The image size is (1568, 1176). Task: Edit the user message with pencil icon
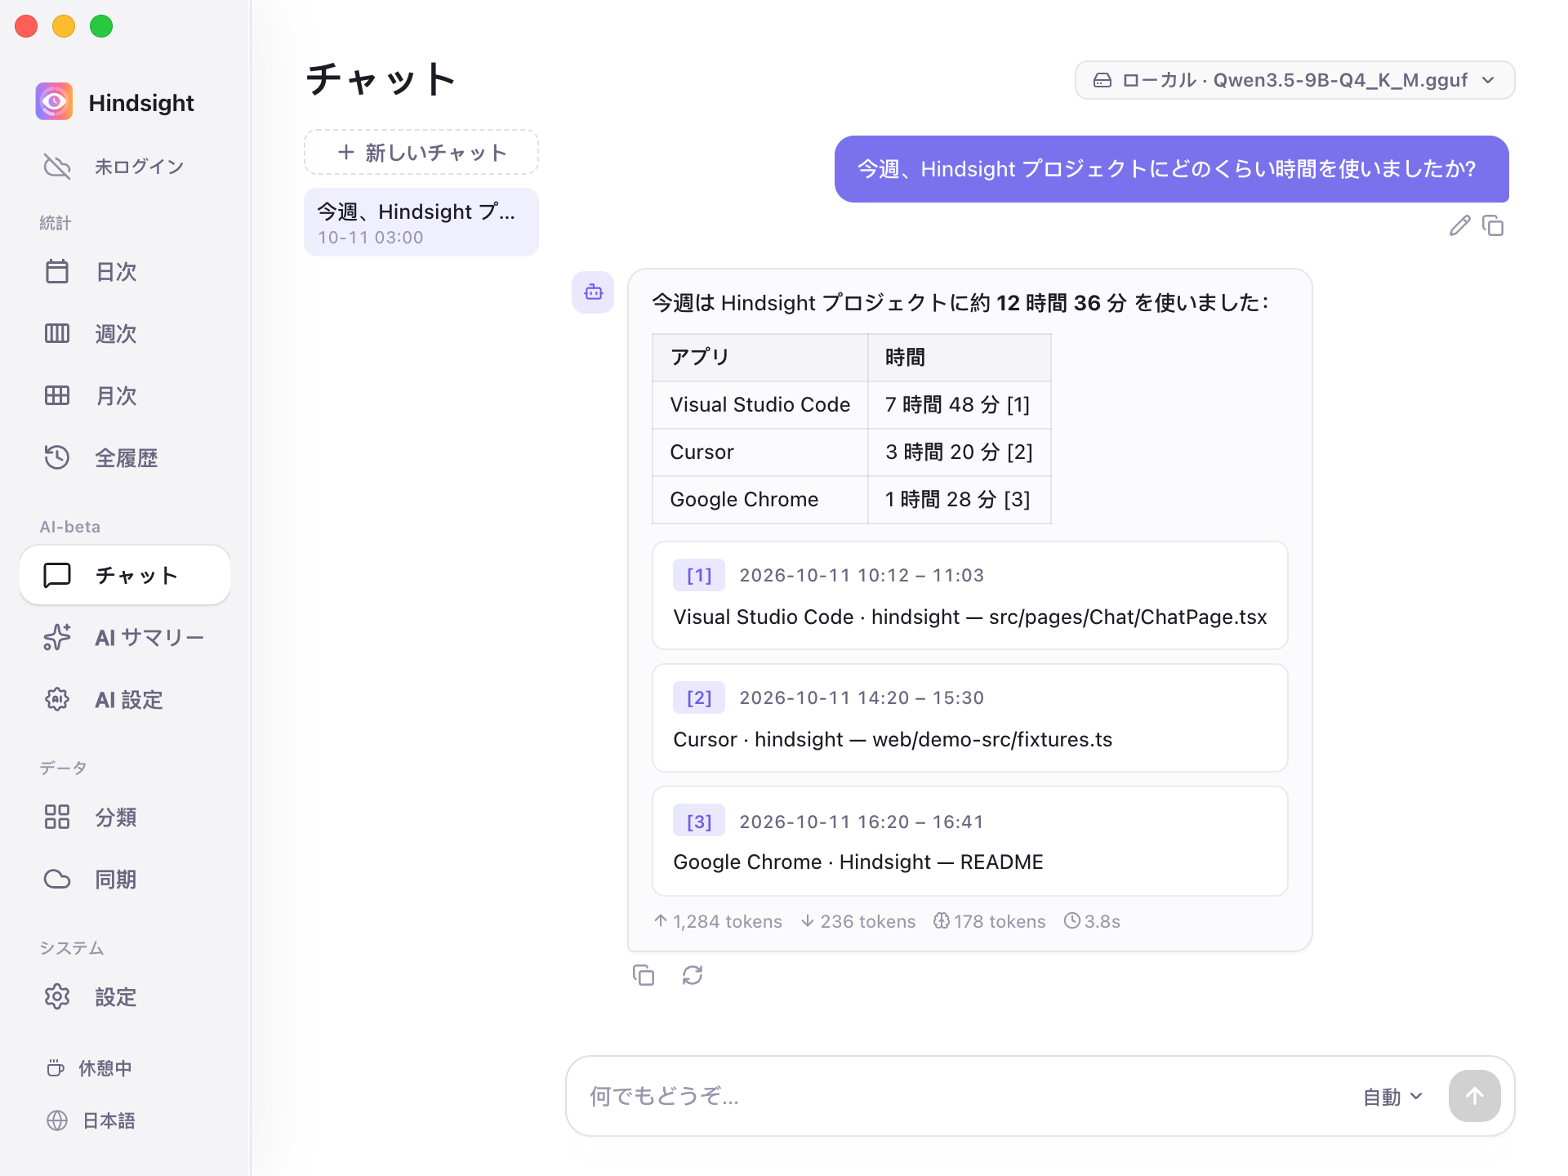click(x=1459, y=225)
